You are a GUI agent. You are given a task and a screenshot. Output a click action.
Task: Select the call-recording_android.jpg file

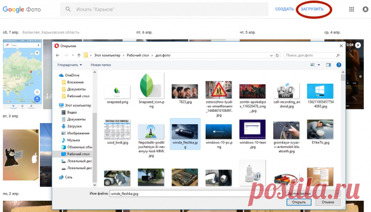click(287, 95)
